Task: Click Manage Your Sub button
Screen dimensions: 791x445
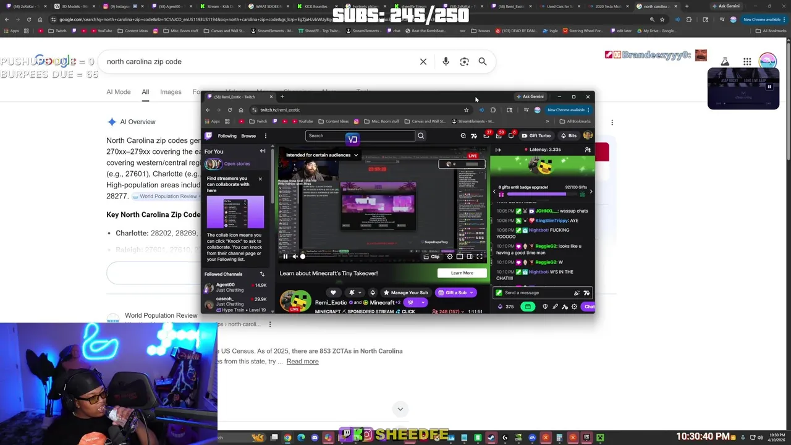Action: [405, 292]
